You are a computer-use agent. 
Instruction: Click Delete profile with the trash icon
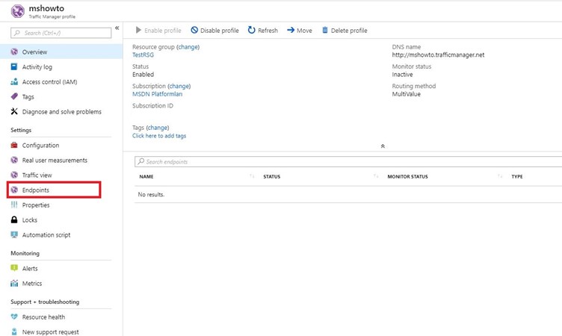click(x=345, y=31)
